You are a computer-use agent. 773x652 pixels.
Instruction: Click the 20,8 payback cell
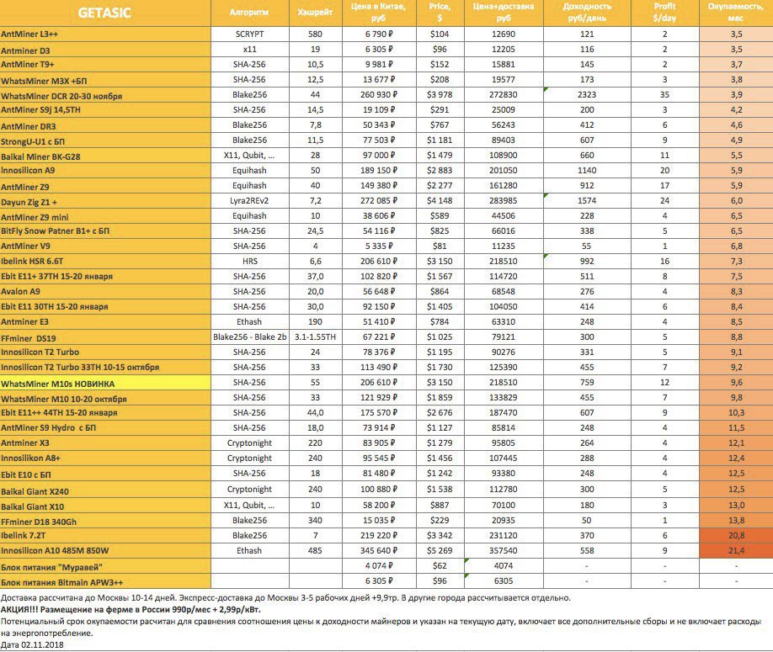click(x=737, y=536)
